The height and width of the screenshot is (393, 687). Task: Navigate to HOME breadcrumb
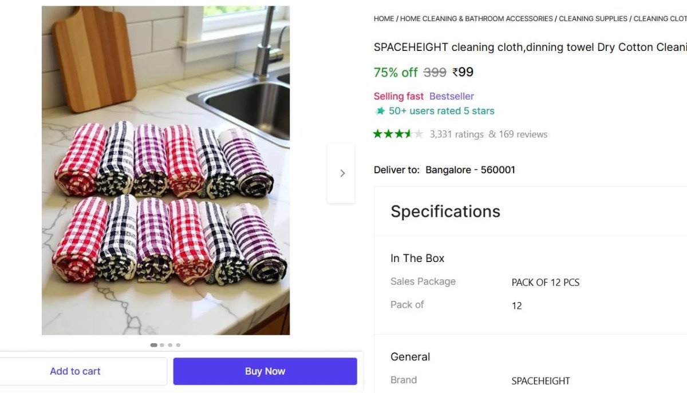click(x=384, y=18)
